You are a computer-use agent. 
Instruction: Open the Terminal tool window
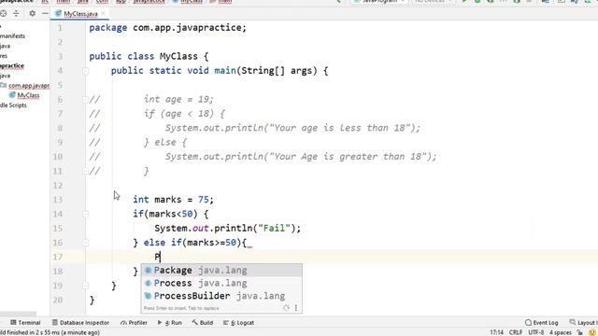[25, 323]
